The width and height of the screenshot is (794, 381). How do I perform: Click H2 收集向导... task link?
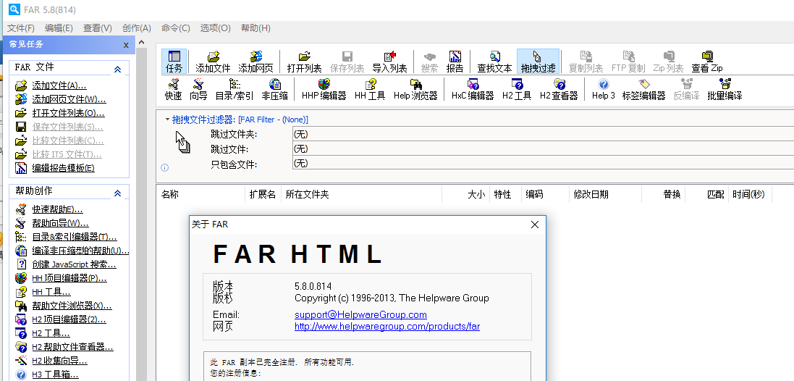click(x=59, y=361)
